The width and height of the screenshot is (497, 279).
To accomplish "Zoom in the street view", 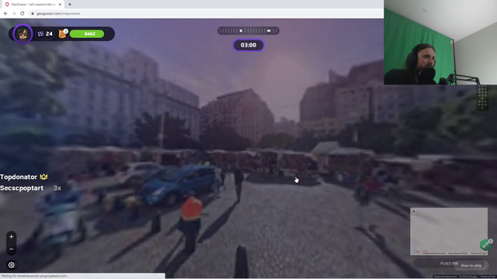I will 12,236.
